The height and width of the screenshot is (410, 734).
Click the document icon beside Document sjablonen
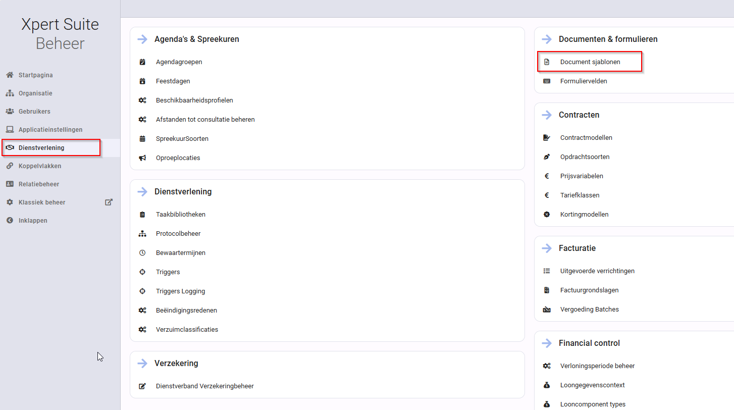547,62
